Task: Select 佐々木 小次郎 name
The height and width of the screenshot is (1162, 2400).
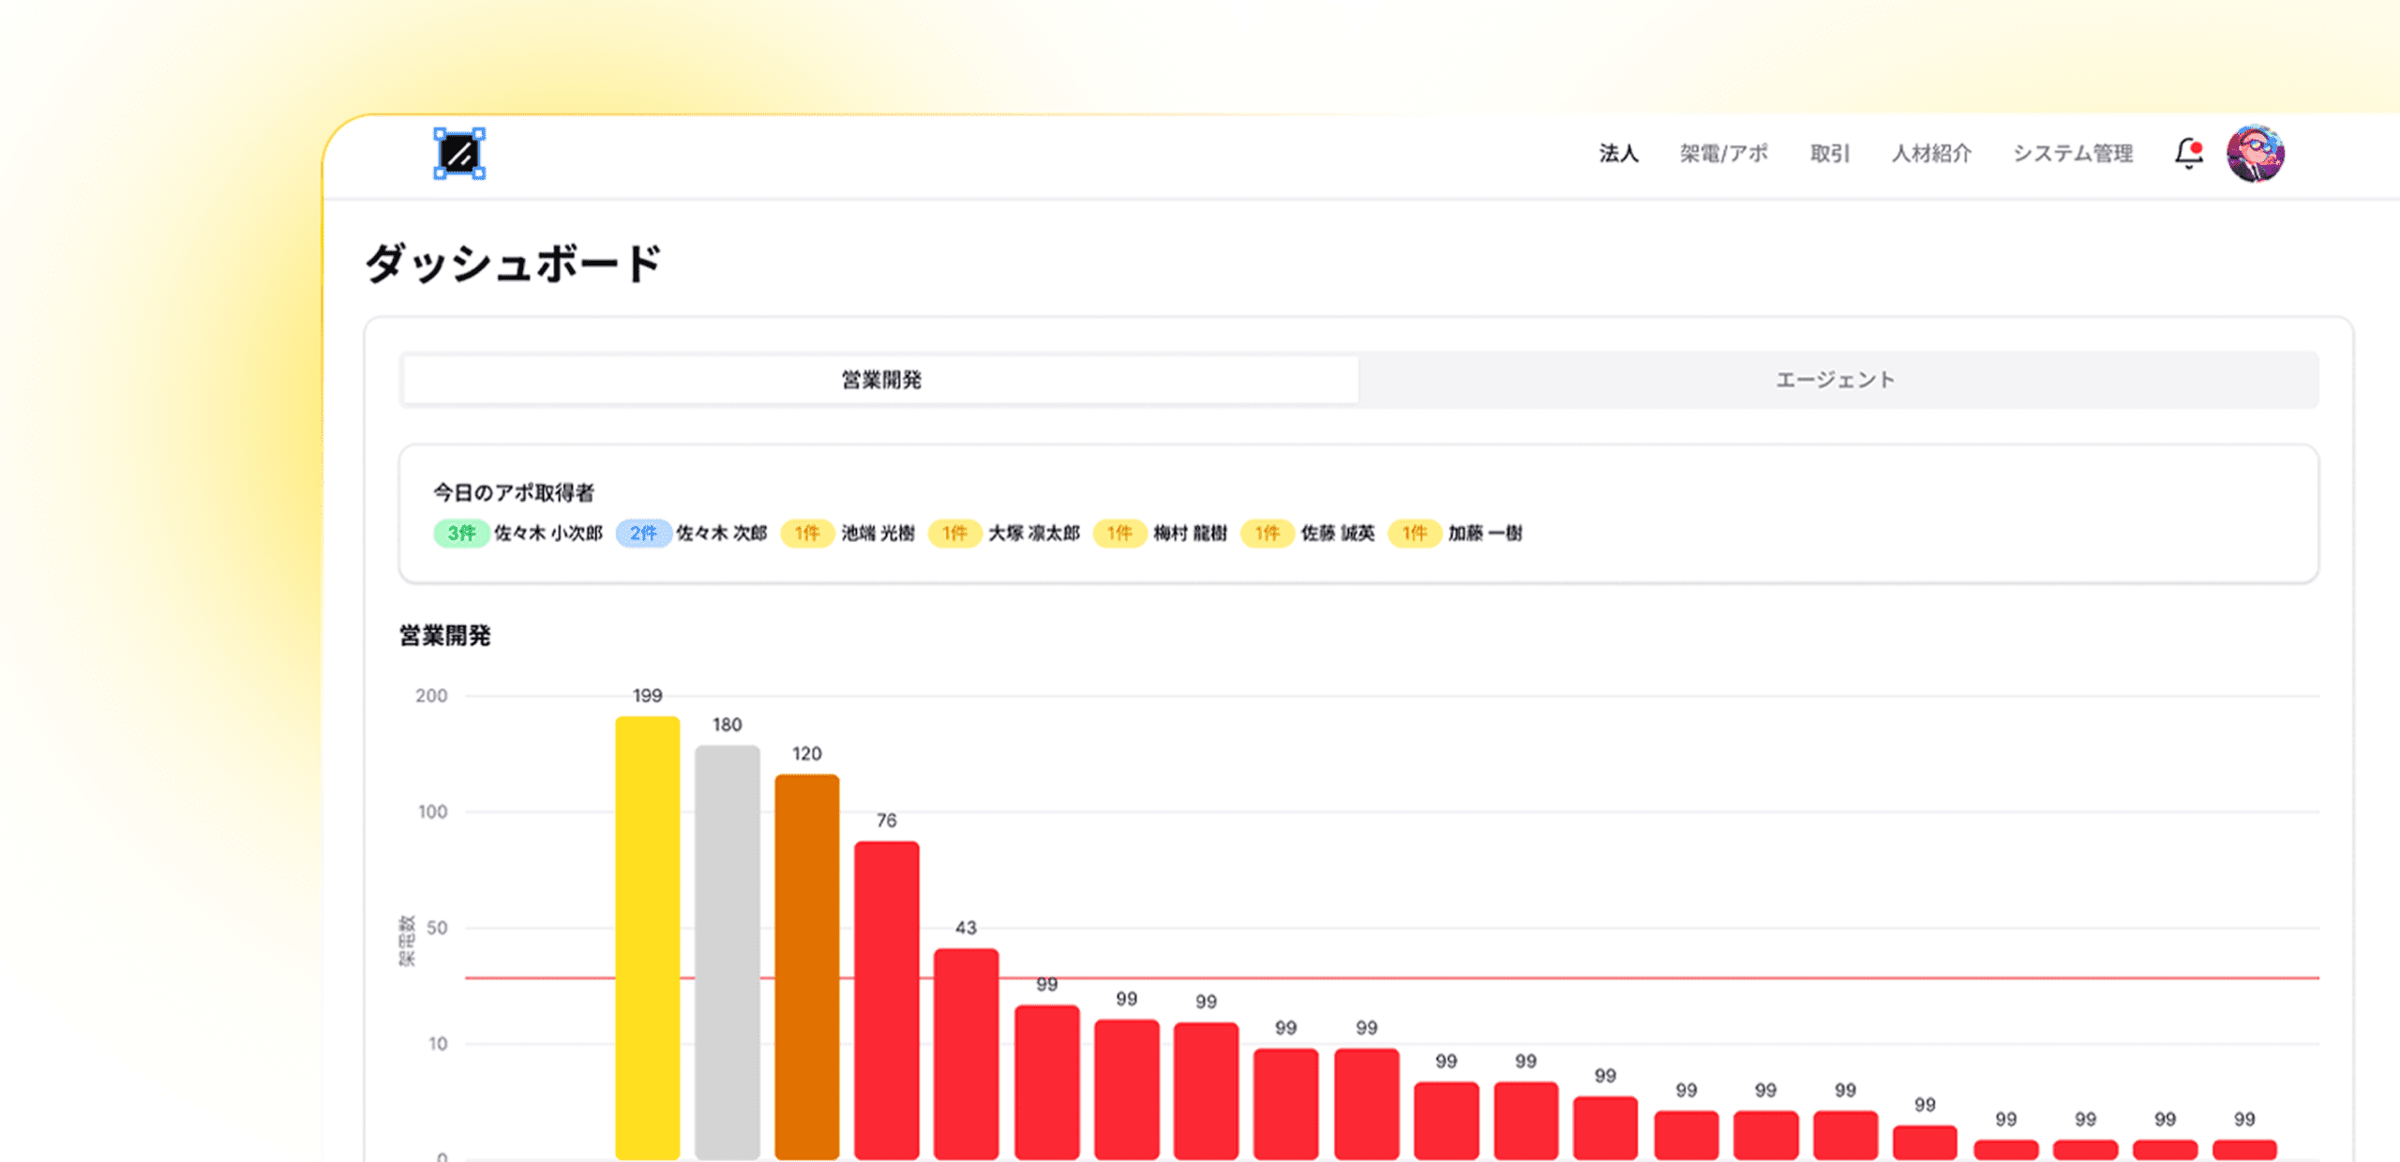Action: pos(548,533)
